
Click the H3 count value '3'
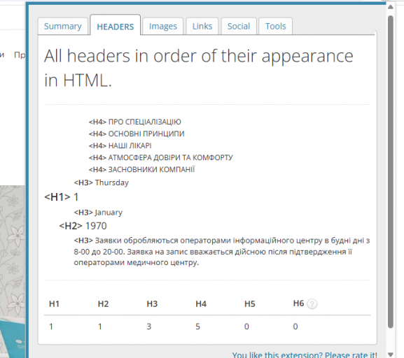click(x=149, y=327)
